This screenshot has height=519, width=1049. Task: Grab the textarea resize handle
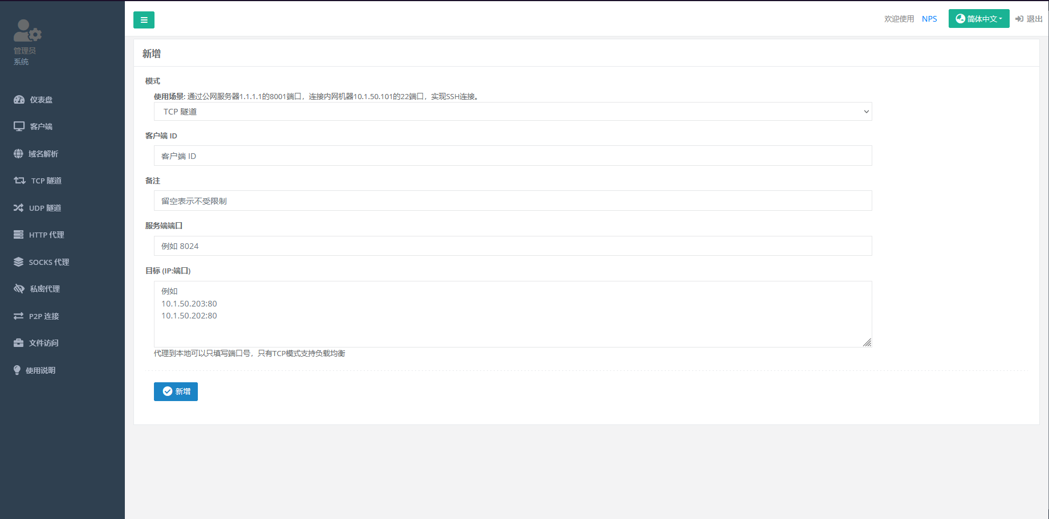(x=867, y=342)
